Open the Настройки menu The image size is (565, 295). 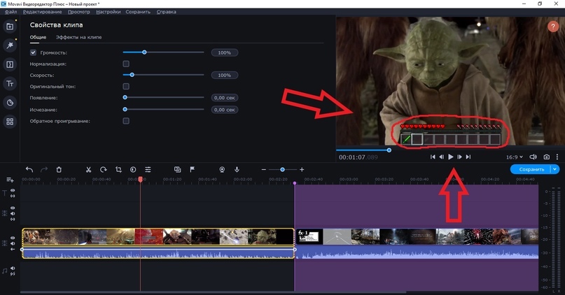pyautogui.click(x=108, y=12)
